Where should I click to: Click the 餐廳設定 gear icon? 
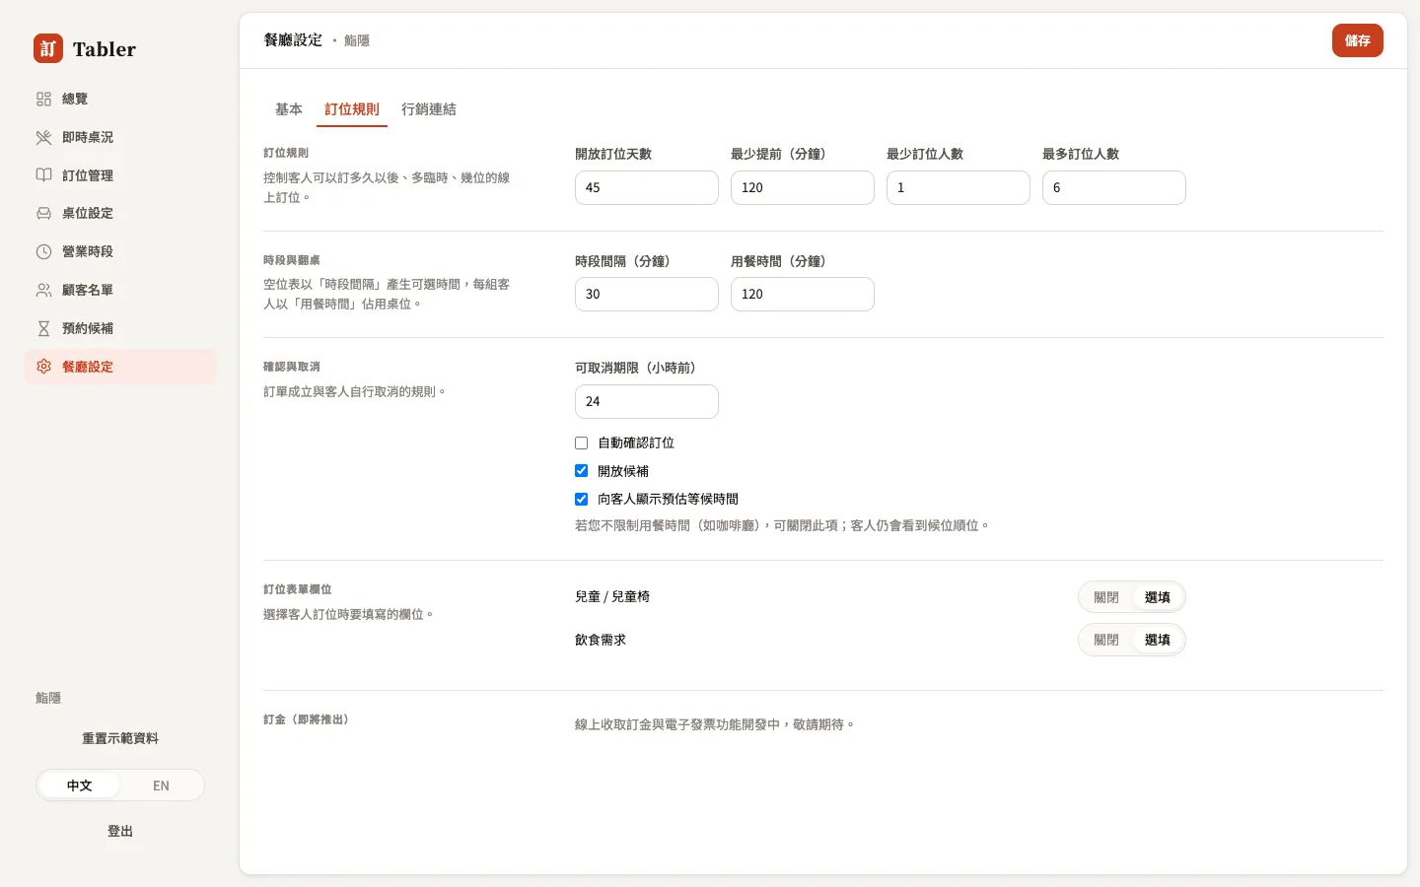43,367
